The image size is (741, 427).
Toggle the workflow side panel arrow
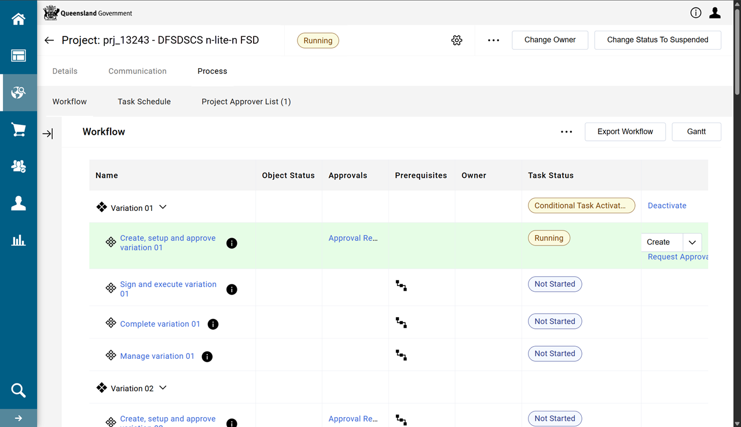(x=48, y=134)
